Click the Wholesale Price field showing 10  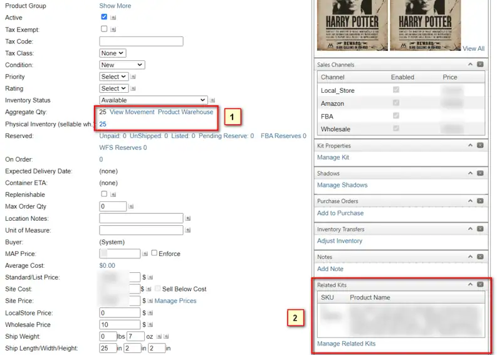120,324
